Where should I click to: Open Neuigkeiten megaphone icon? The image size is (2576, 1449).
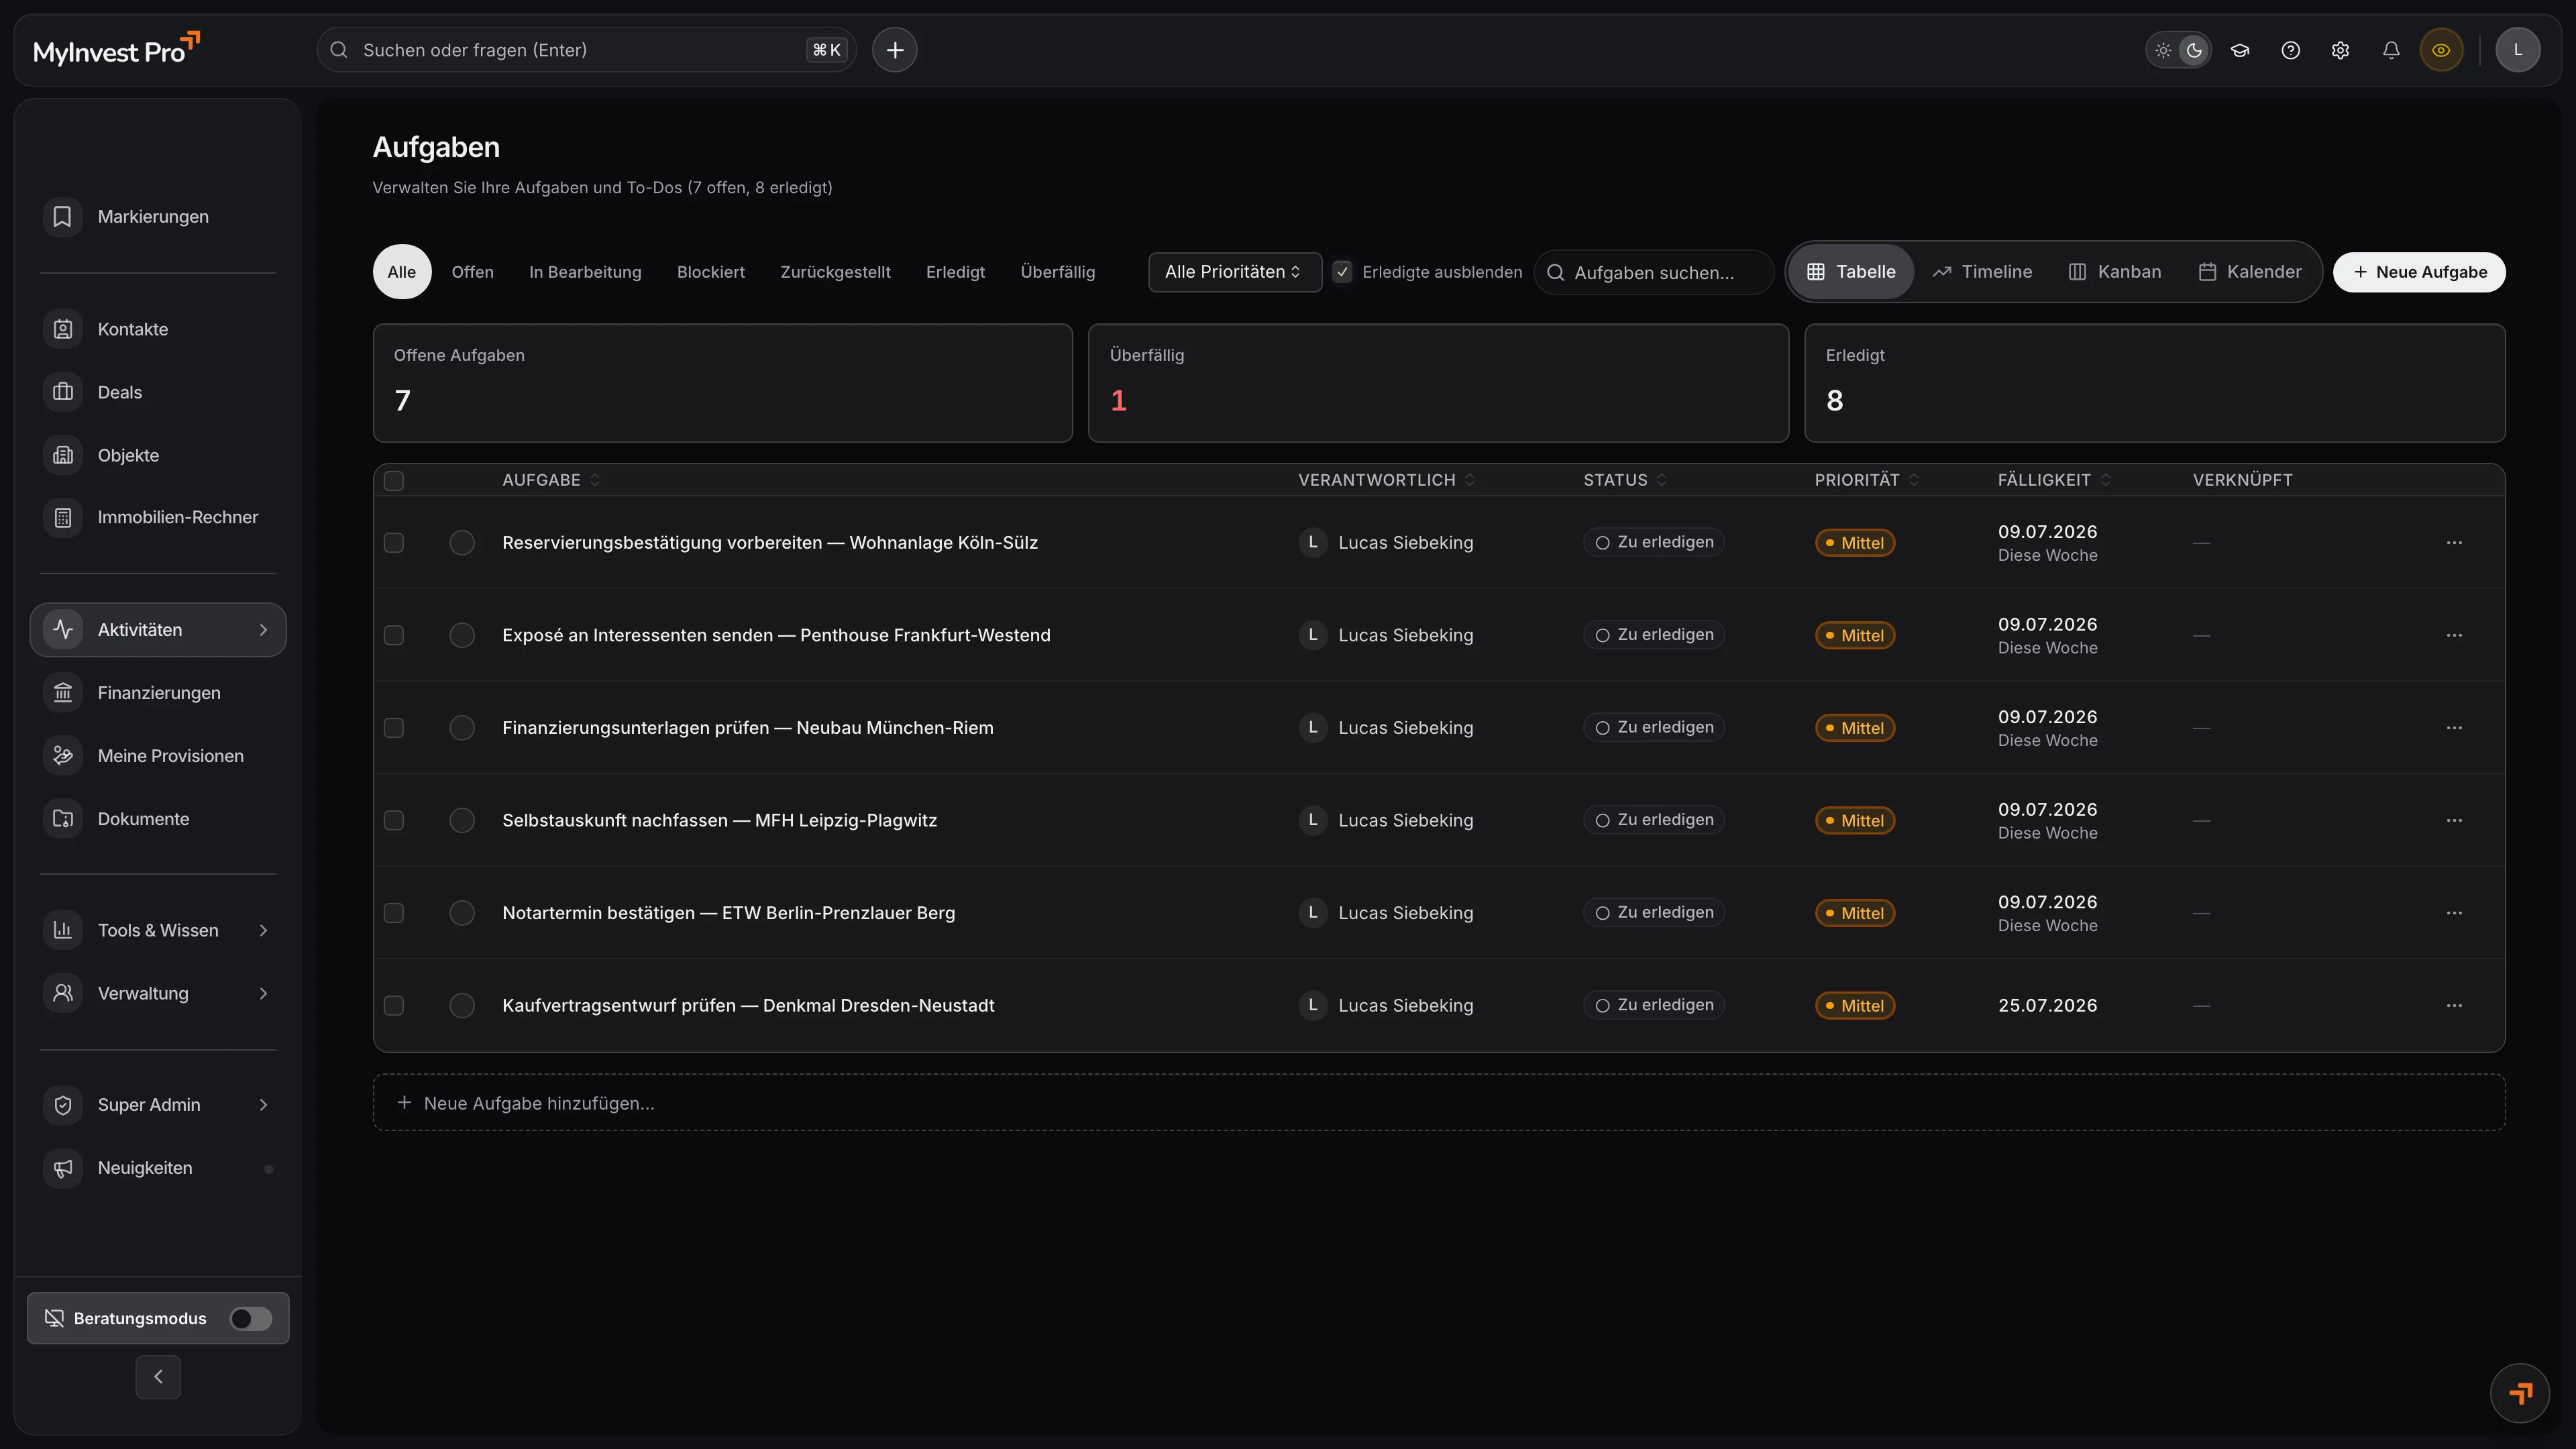click(62, 1168)
